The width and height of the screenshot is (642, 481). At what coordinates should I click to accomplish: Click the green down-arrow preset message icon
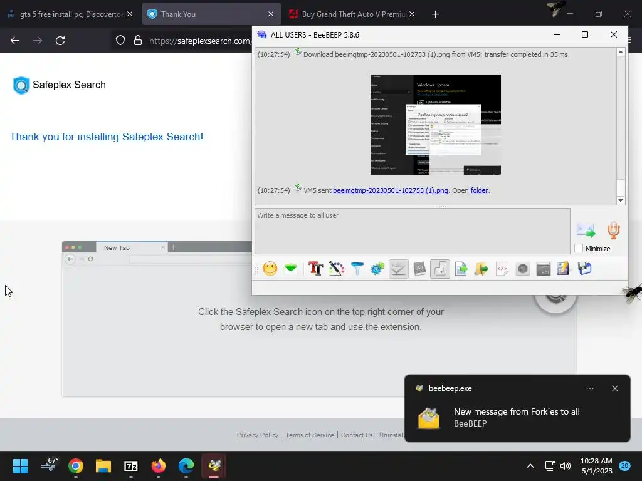coord(291,269)
